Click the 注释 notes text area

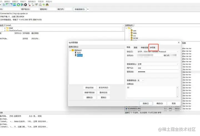tap(152, 92)
